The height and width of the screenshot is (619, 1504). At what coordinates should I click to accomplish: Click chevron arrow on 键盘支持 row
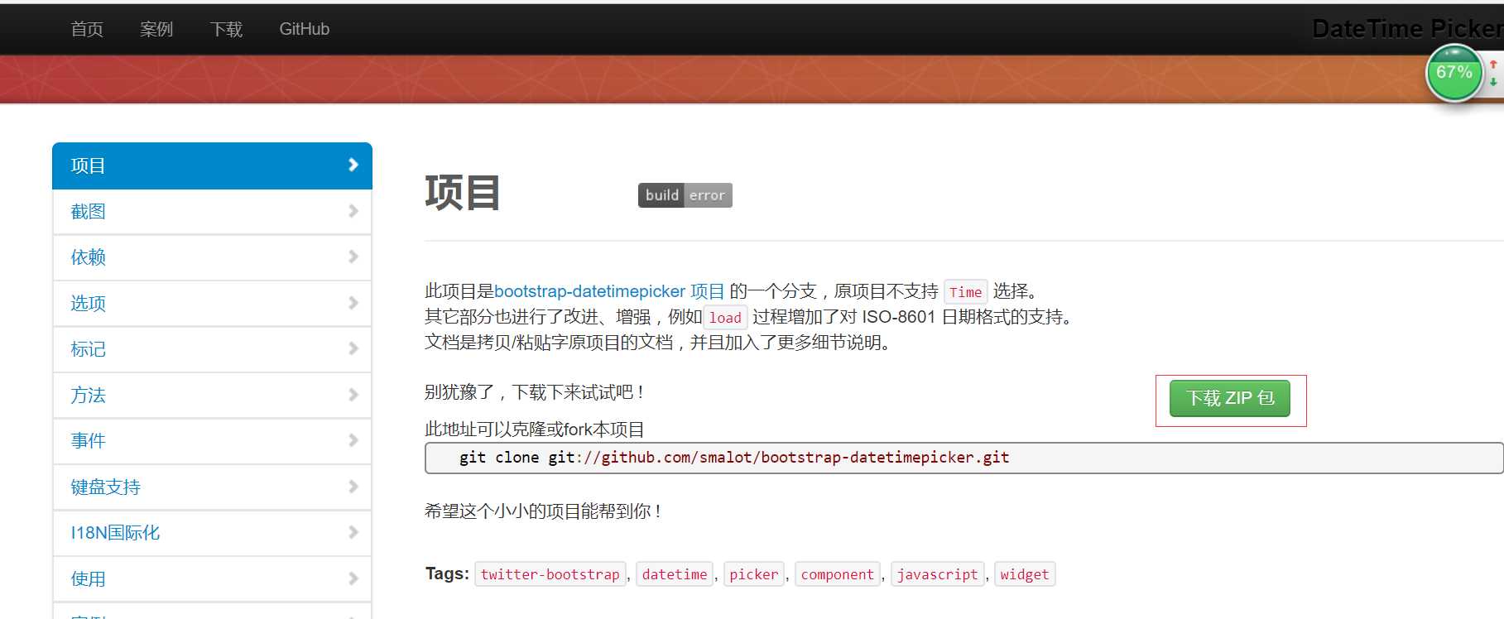(353, 487)
